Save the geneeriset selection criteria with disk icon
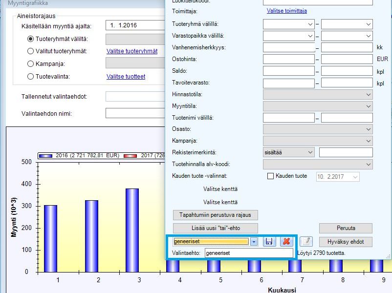The image size is (392, 293). tap(269, 242)
